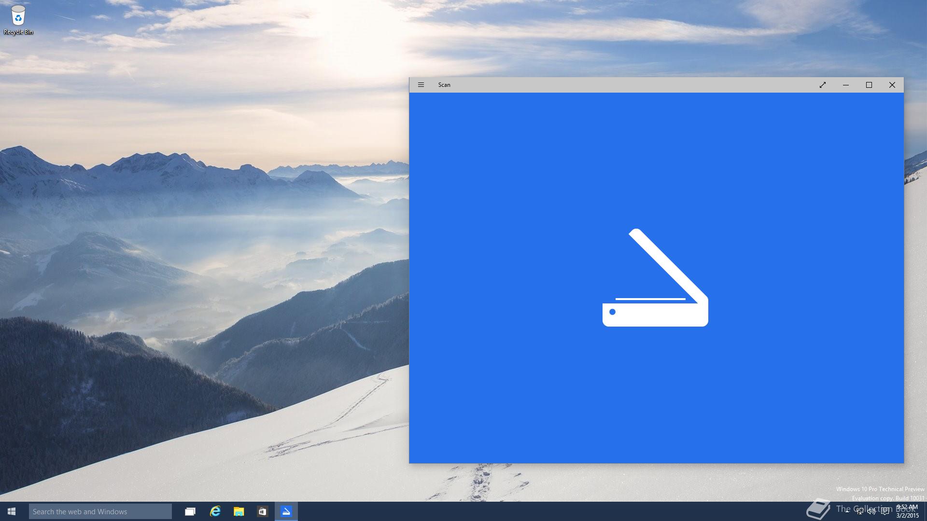
Task: Close the Scan app window
Action: pos(892,85)
